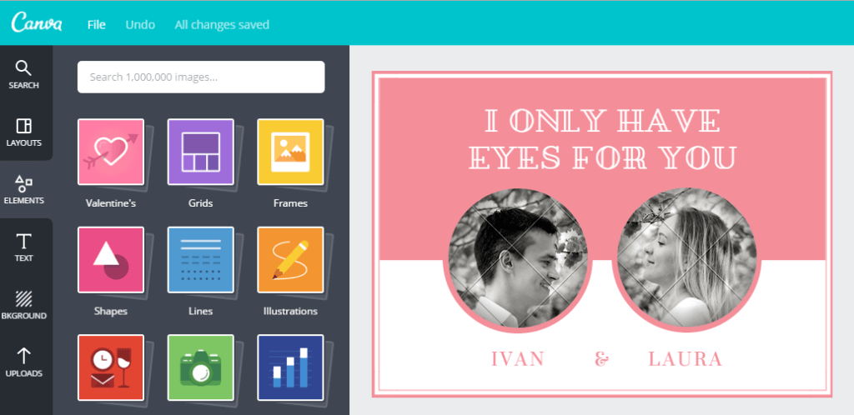Select the Elements sidebar tab

coord(24,190)
